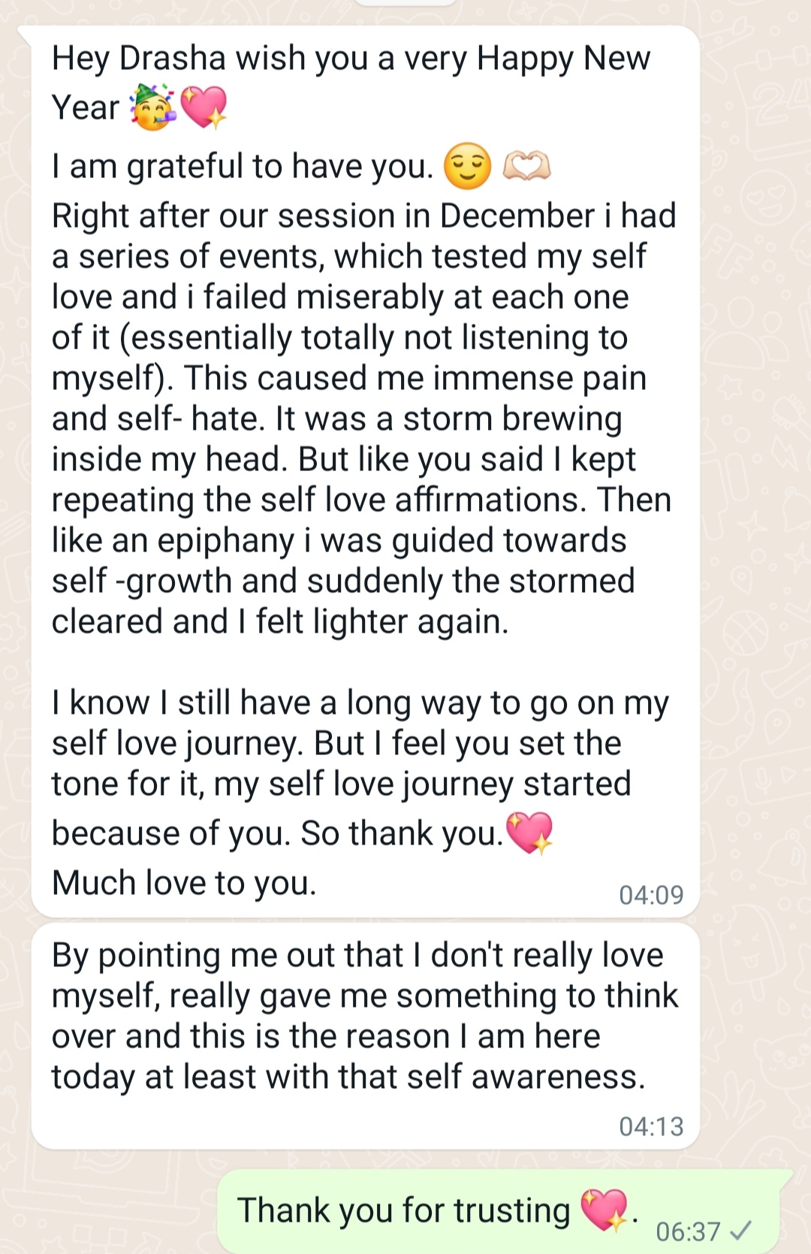The height and width of the screenshot is (1254, 811).
Task: Tap sparkling heart in 'Thank you for trusting'
Action: tap(604, 1210)
